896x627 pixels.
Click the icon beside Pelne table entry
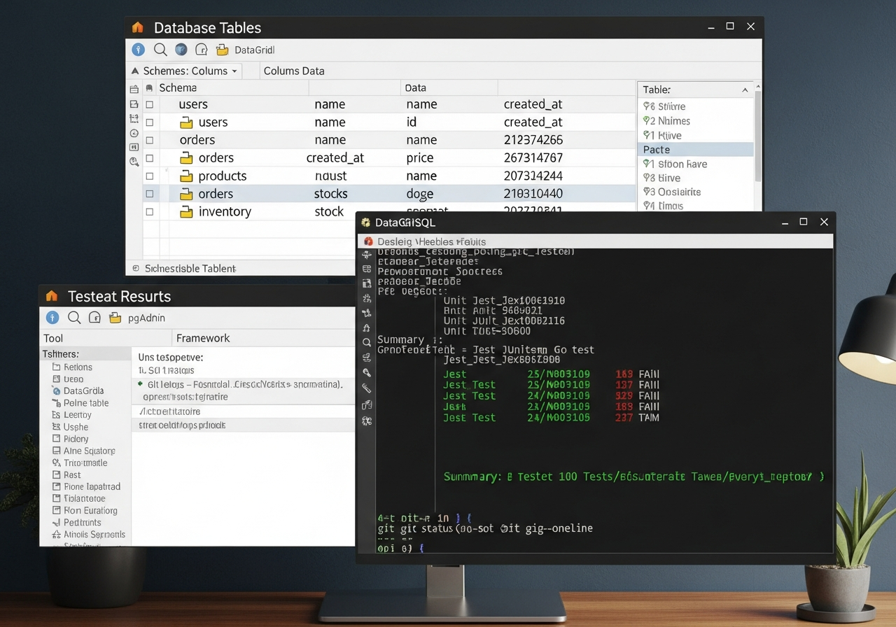57,403
